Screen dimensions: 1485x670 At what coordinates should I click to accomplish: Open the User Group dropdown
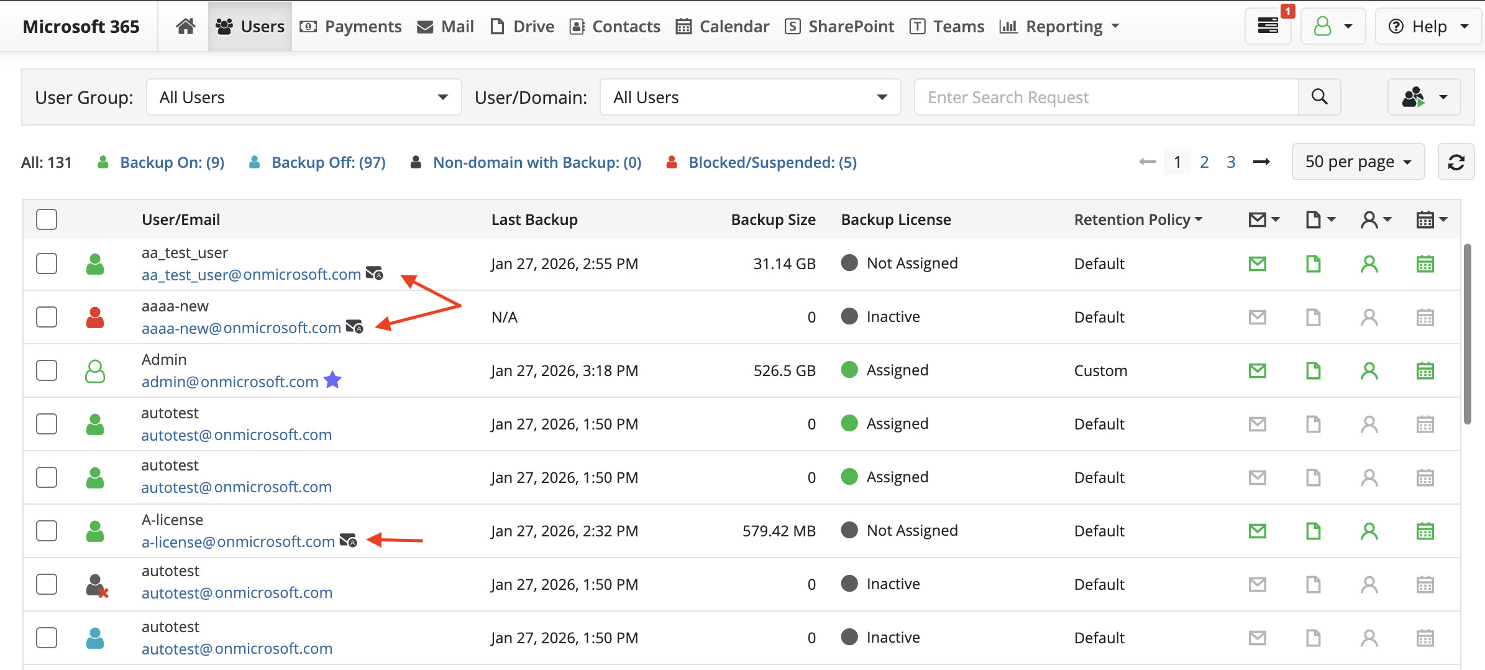point(304,97)
